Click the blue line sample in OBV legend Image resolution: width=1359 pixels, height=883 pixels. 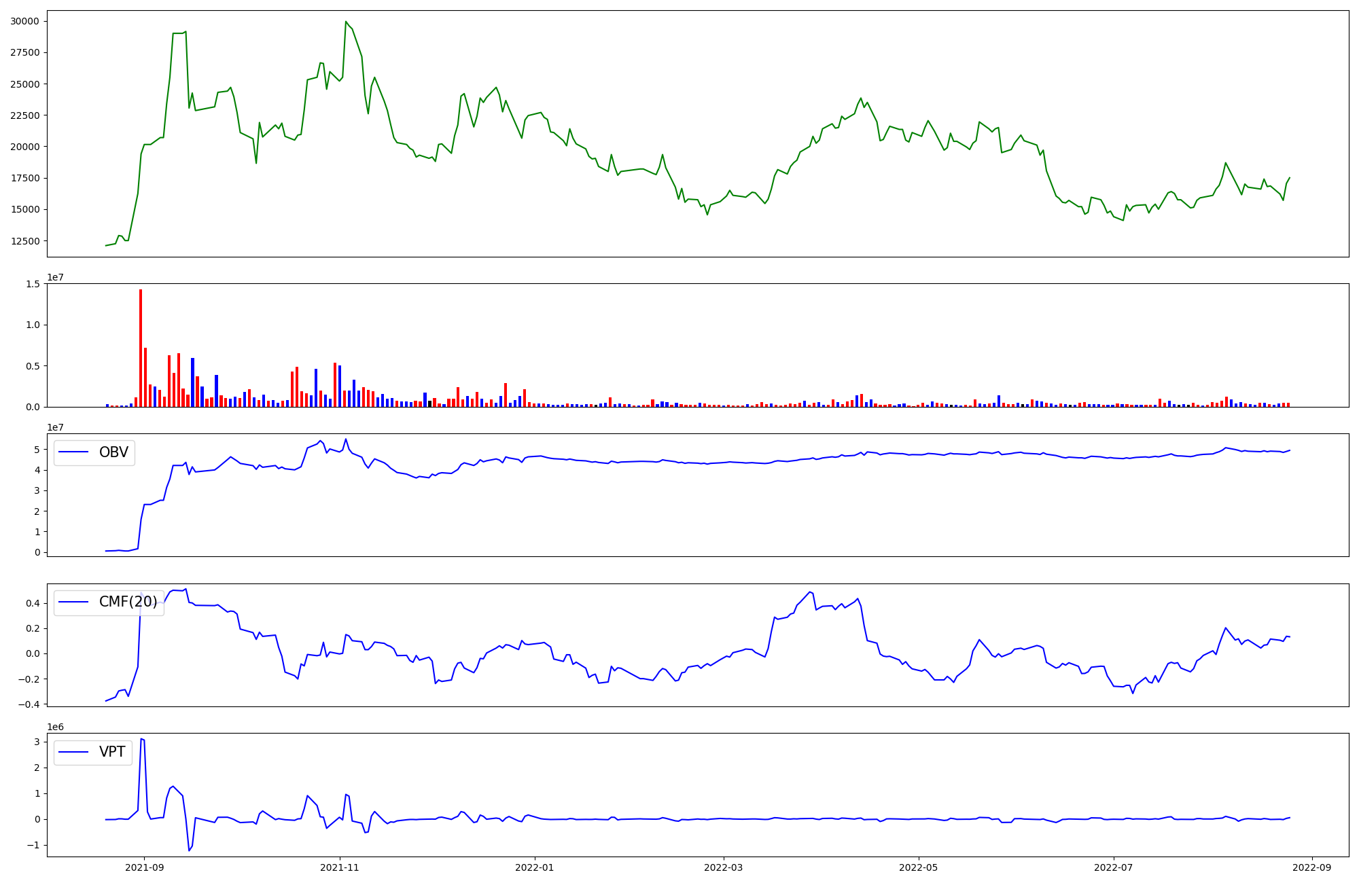pos(74,452)
